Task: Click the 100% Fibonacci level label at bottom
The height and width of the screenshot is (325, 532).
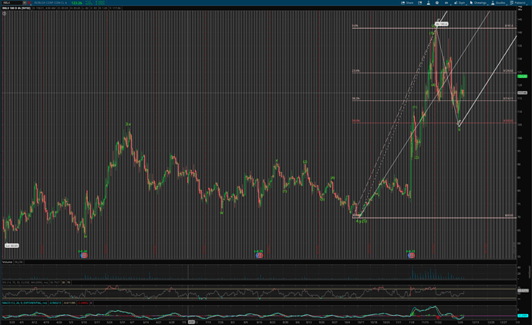Action: (x=356, y=215)
